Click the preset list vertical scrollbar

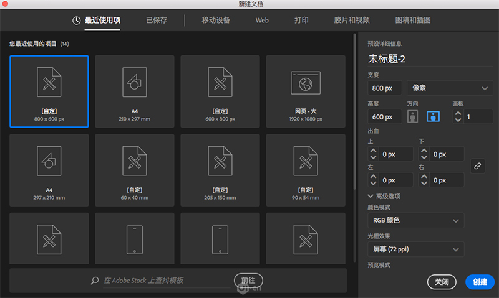tap(354, 111)
